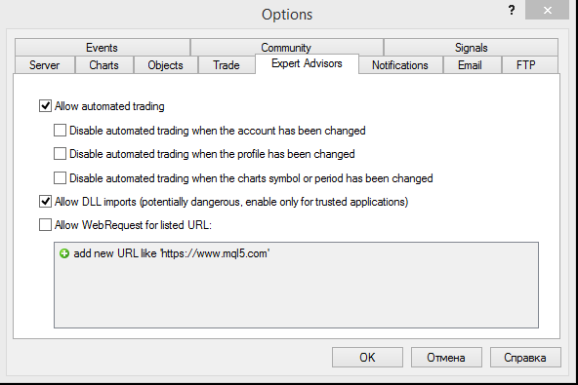Check disable trading when charts symbol changed
The width and height of the screenshot is (578, 385).
tap(60, 178)
